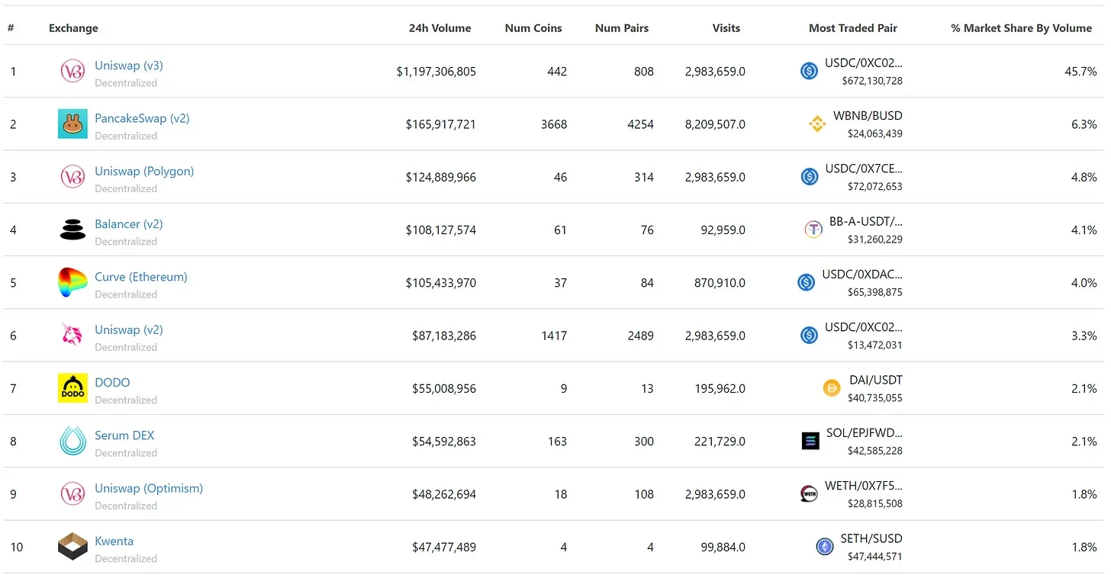Viewport: 1111px width, 575px height.
Task: Select the $48,262,694 volume cell
Action: [x=444, y=494]
